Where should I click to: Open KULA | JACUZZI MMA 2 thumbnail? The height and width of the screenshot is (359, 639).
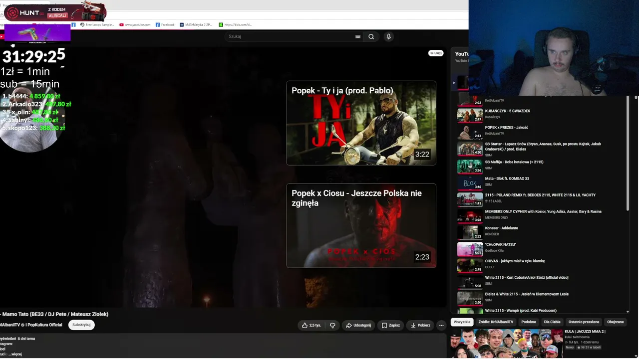(506, 344)
